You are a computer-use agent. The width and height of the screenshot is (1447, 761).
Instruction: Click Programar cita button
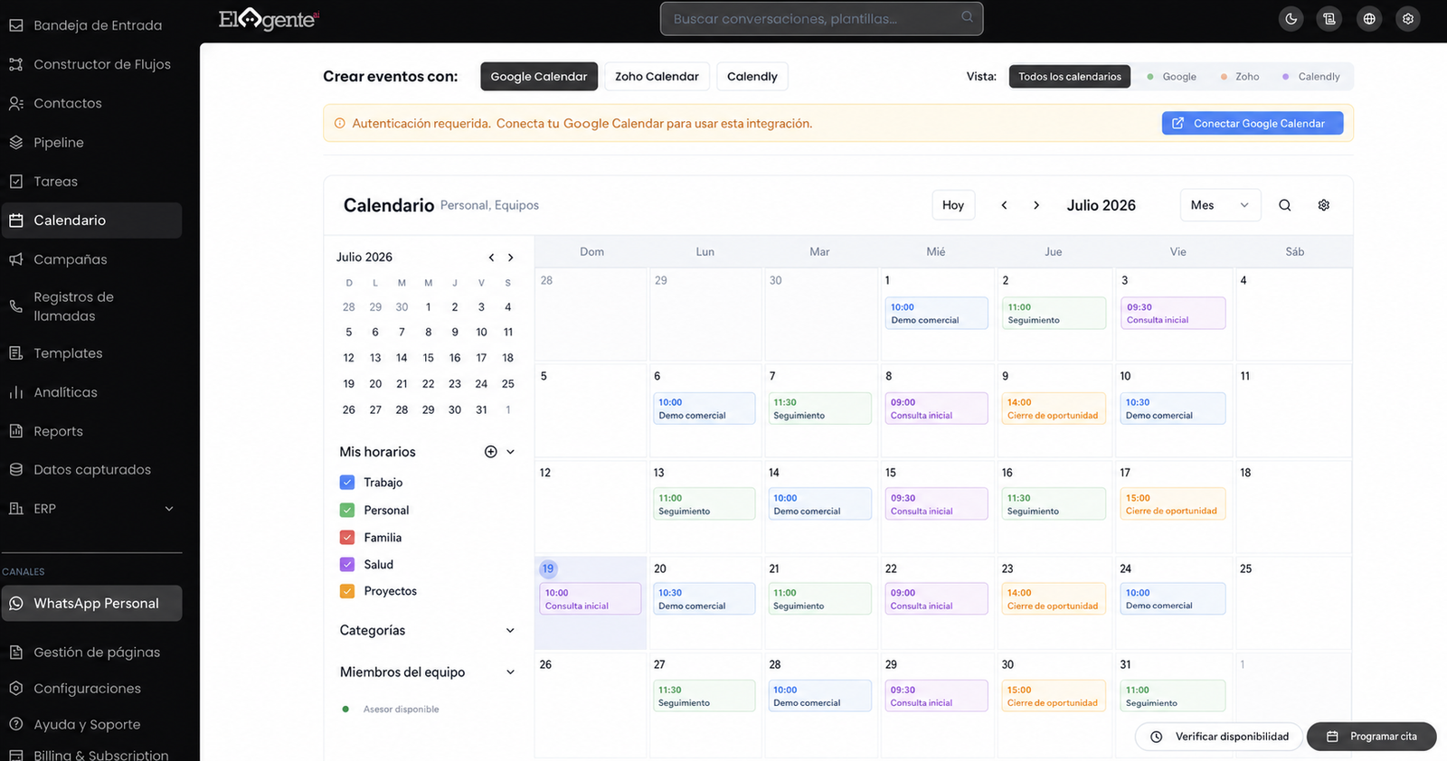click(x=1372, y=737)
